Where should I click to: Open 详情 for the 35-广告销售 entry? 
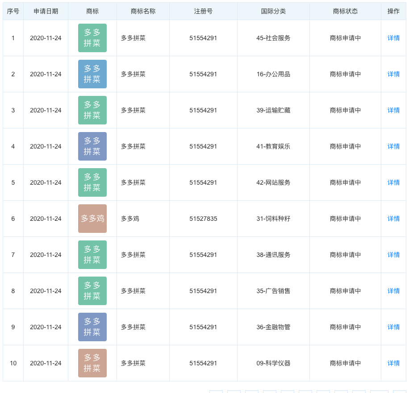point(393,291)
